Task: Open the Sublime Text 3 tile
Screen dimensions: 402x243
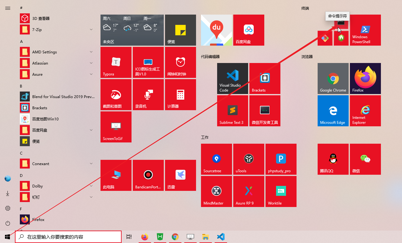Action: (233, 111)
